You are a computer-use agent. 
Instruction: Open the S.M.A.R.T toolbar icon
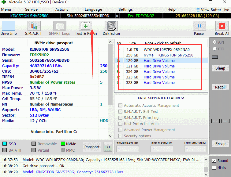point(34,26)
